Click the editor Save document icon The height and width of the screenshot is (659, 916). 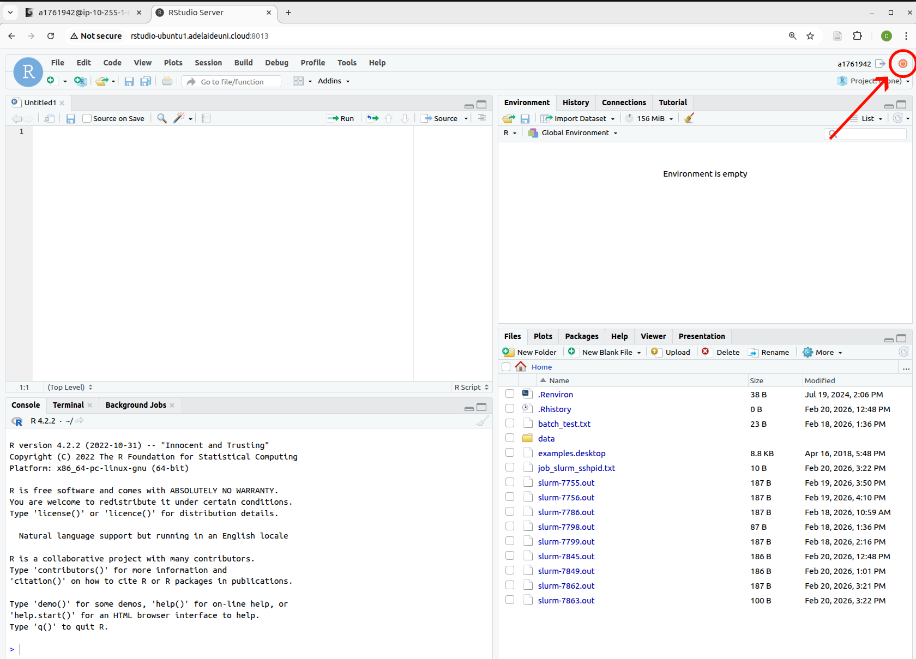(x=71, y=118)
